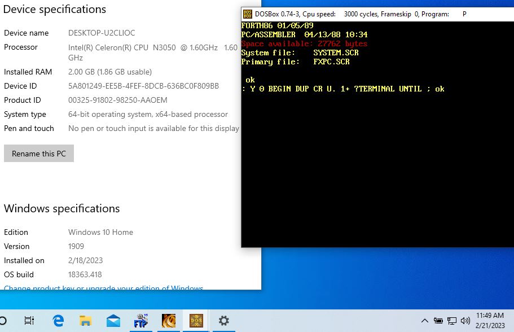This screenshot has height=332, width=514.
Task: Open the network icon in the system tray
Action: point(452,321)
